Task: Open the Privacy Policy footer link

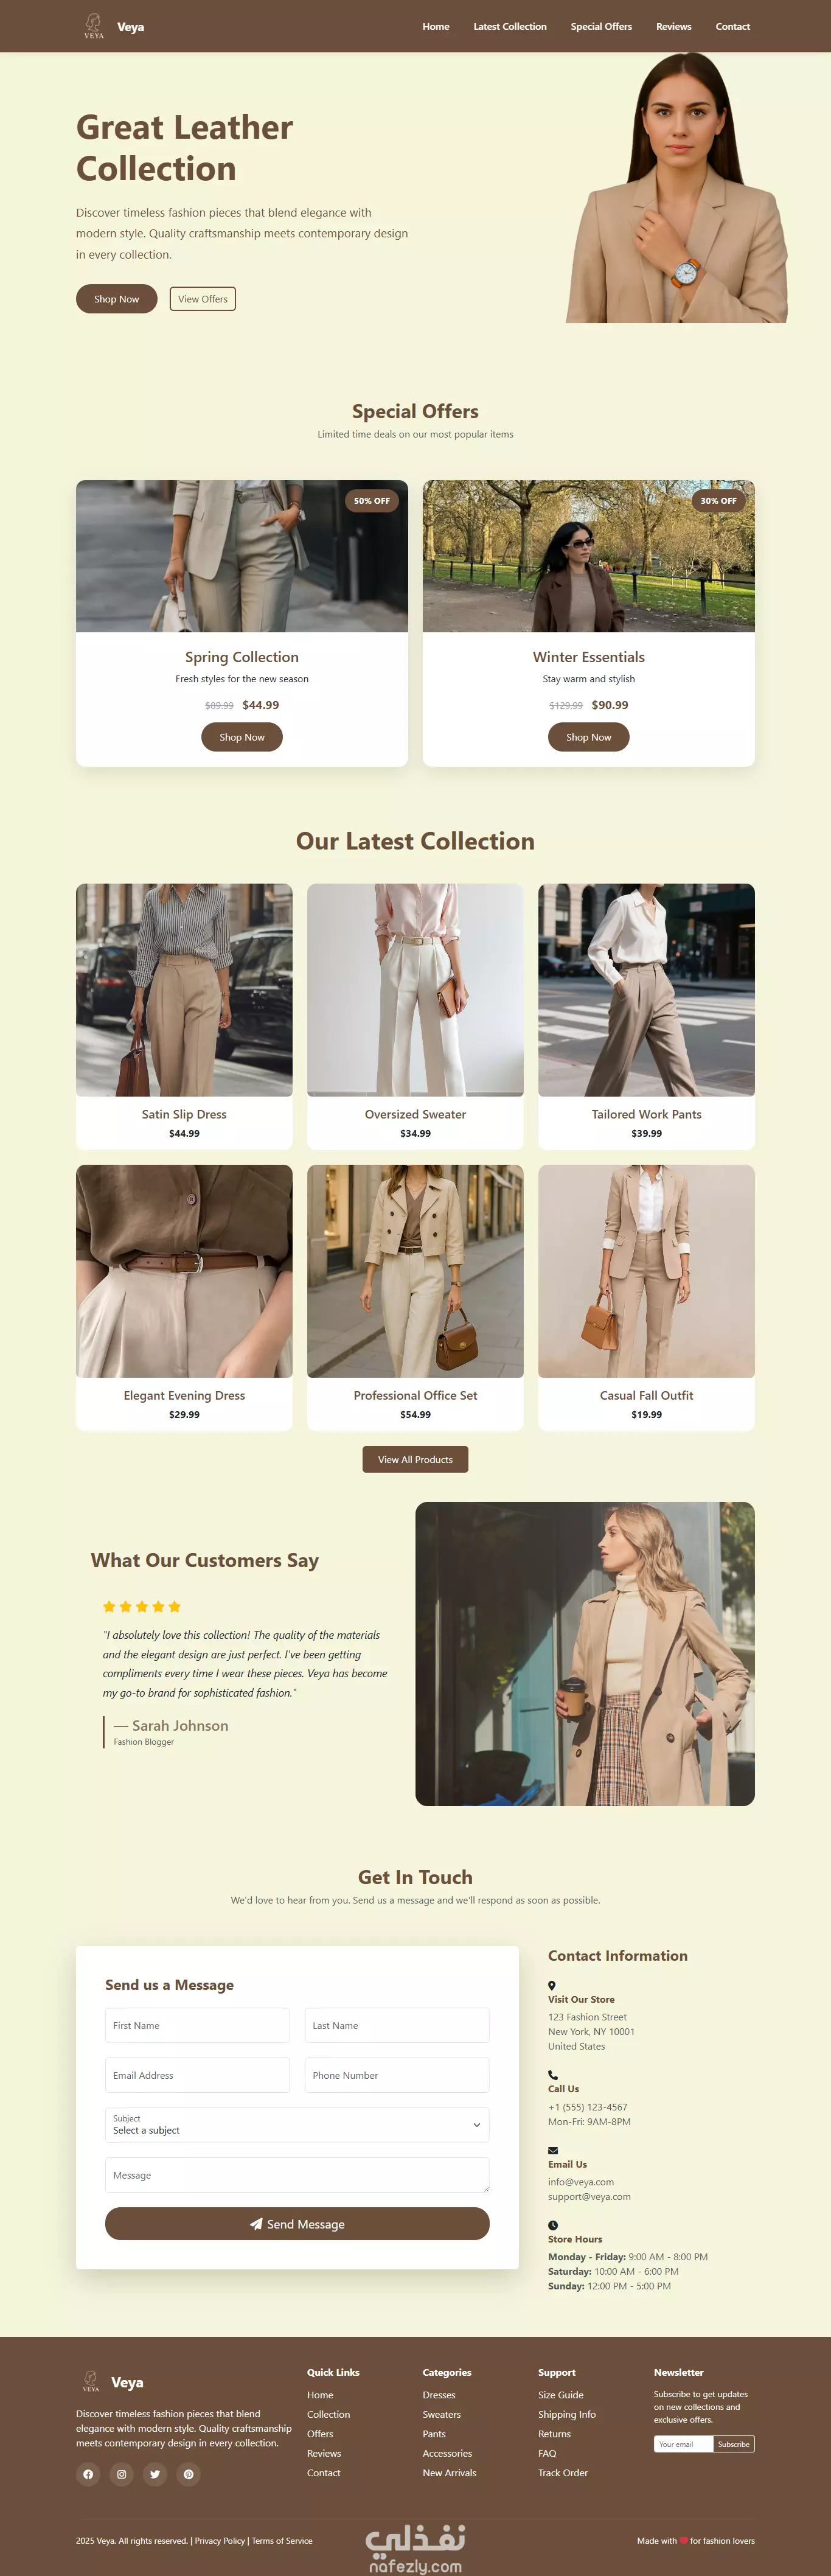Action: click(220, 2541)
